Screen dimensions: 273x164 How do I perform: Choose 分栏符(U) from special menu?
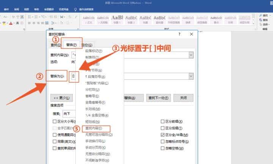[92, 89]
